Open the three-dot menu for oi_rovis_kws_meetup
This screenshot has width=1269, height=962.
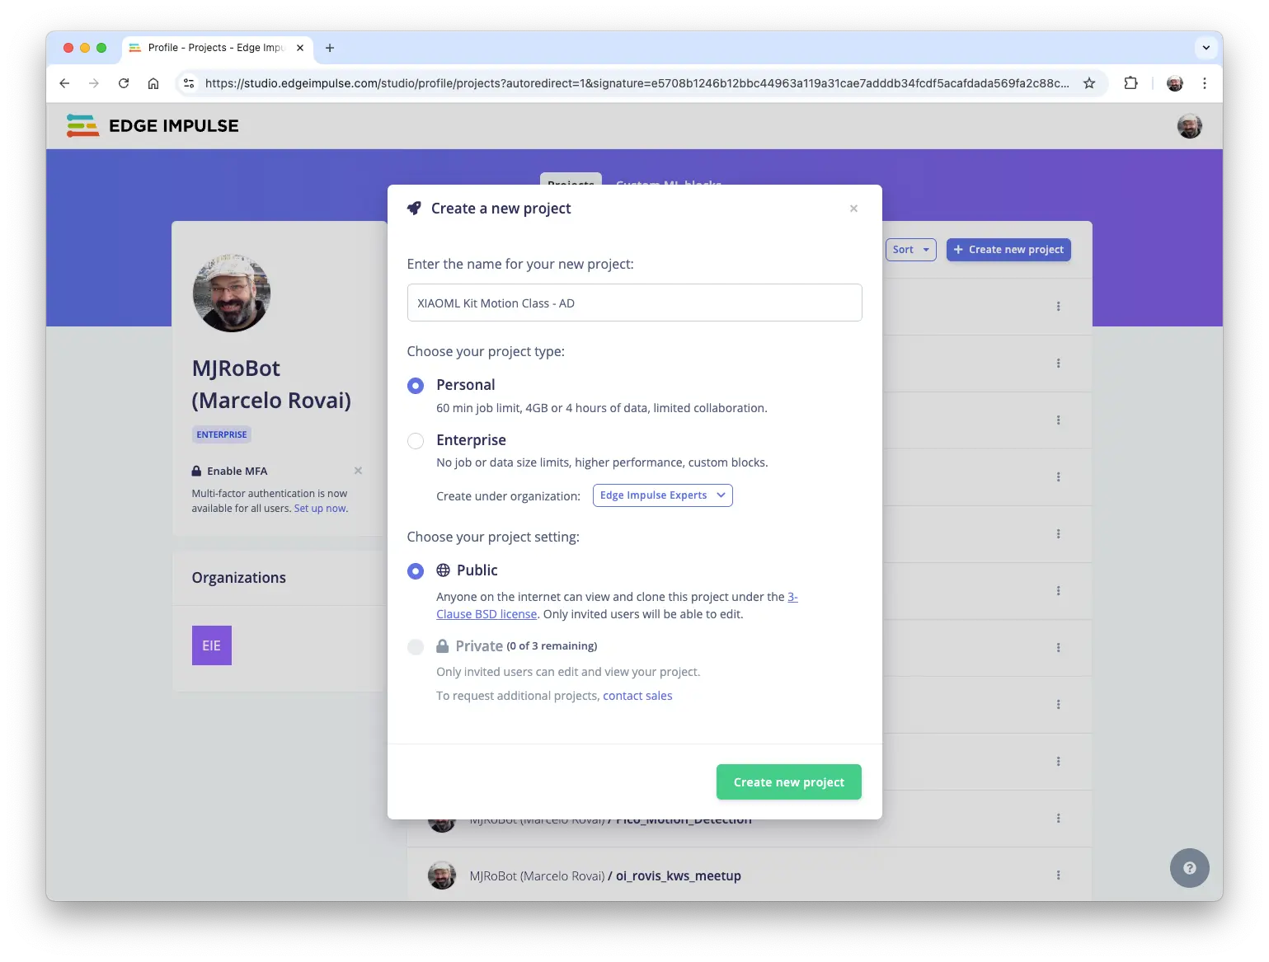[x=1058, y=875]
